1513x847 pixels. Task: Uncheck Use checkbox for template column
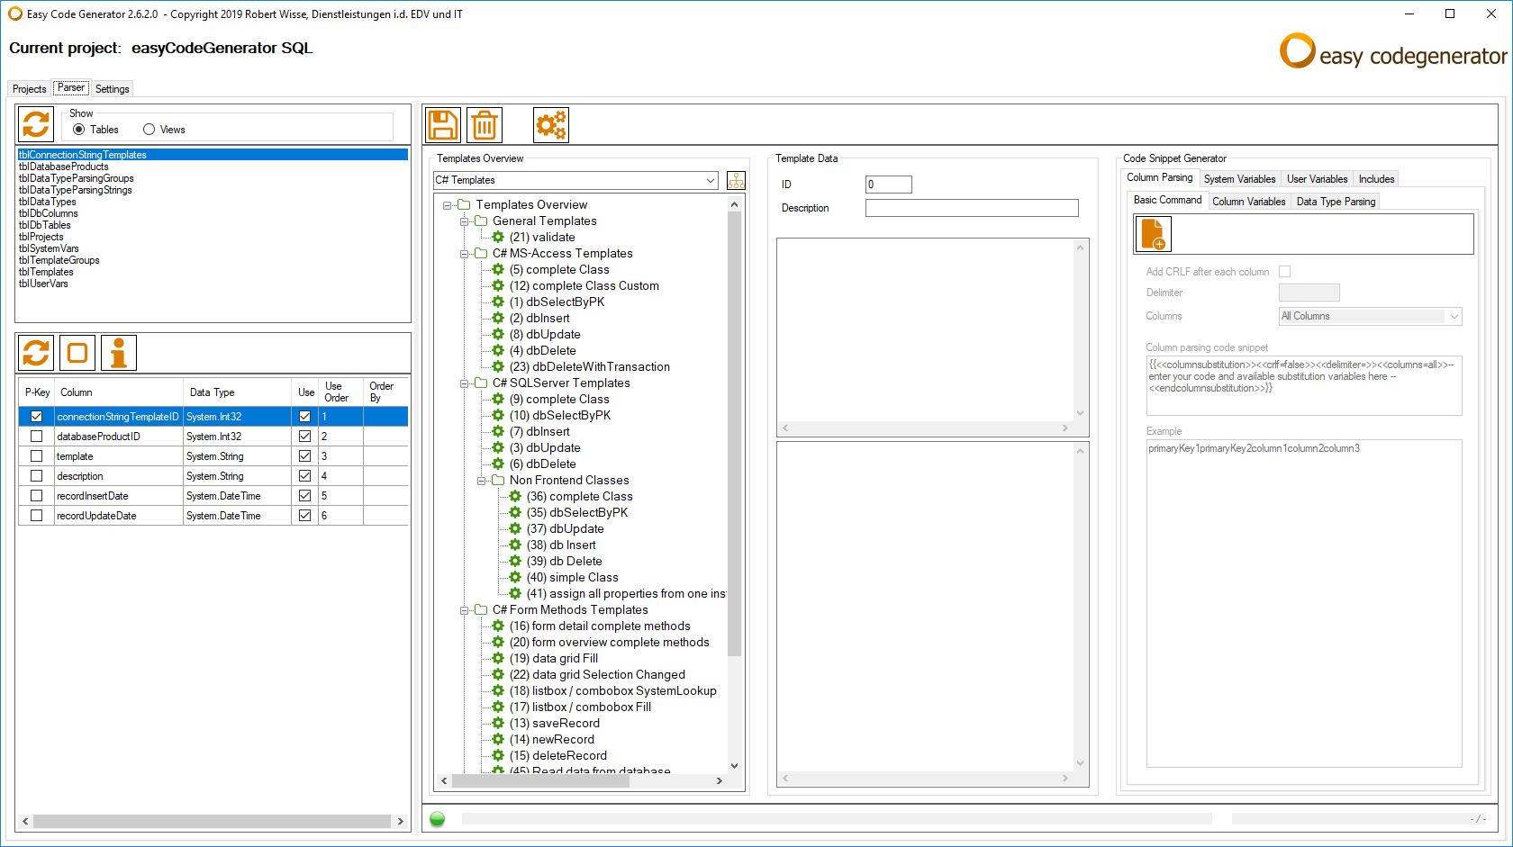[304, 456]
